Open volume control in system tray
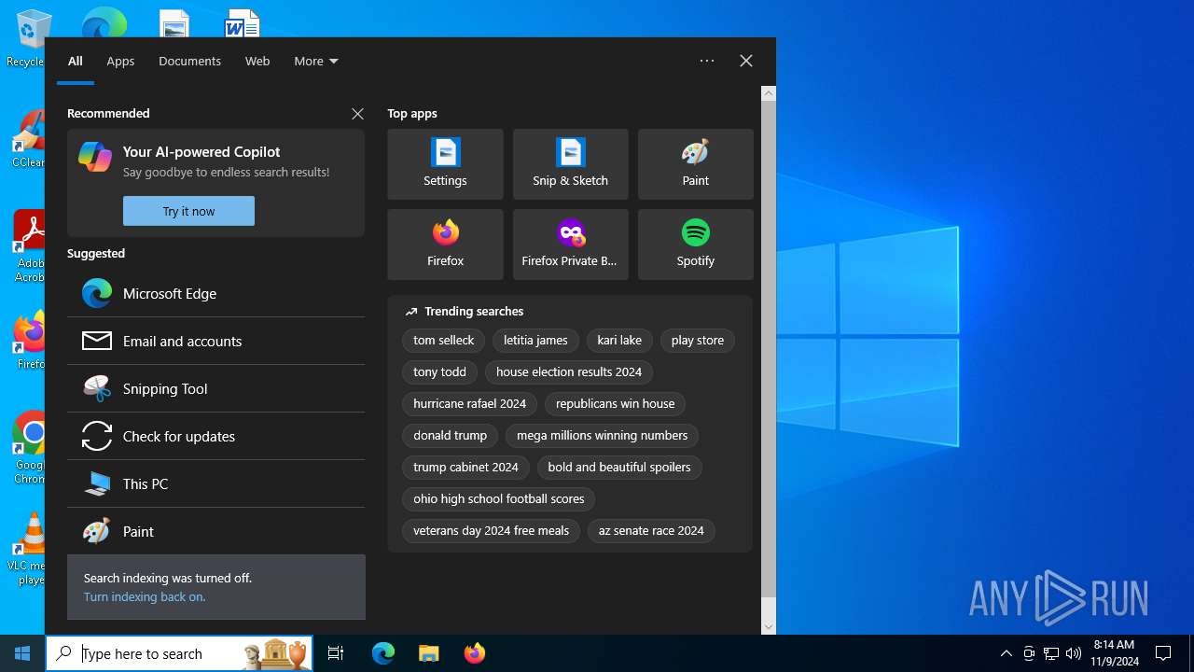1194x672 pixels. pyautogui.click(x=1074, y=653)
